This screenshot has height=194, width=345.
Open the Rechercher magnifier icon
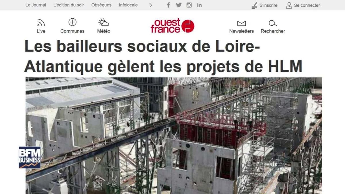(x=273, y=23)
